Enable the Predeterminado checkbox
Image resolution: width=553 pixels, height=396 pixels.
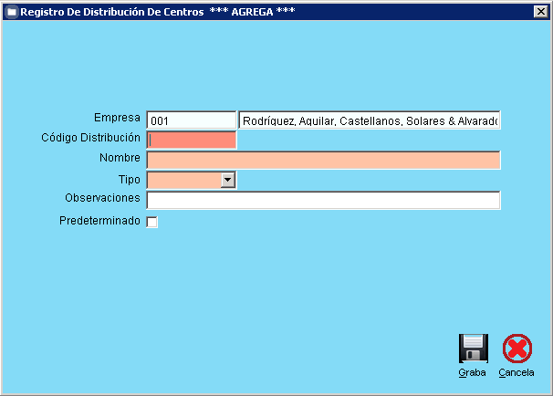coord(152,223)
